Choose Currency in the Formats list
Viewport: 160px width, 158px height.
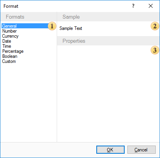coord(10,36)
